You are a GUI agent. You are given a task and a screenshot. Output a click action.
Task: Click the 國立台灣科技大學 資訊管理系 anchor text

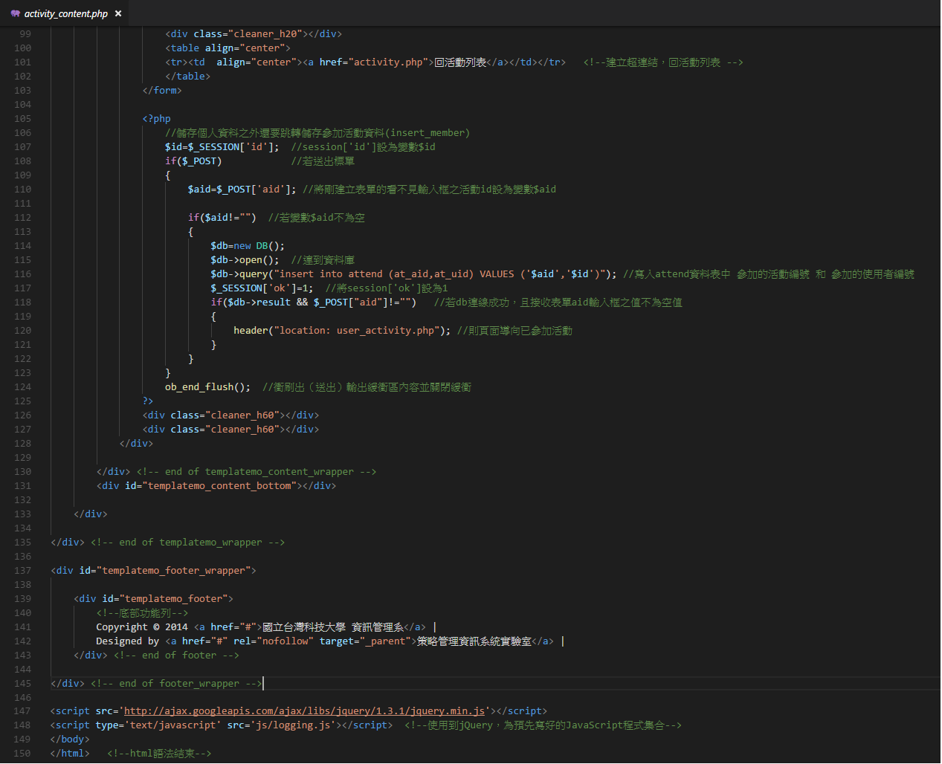(x=333, y=627)
